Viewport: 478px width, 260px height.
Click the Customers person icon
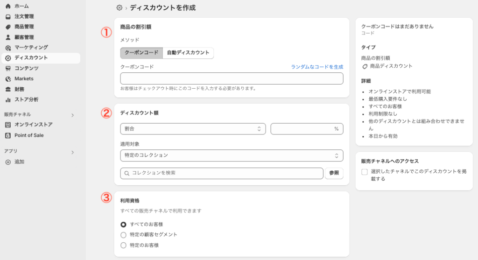8,37
